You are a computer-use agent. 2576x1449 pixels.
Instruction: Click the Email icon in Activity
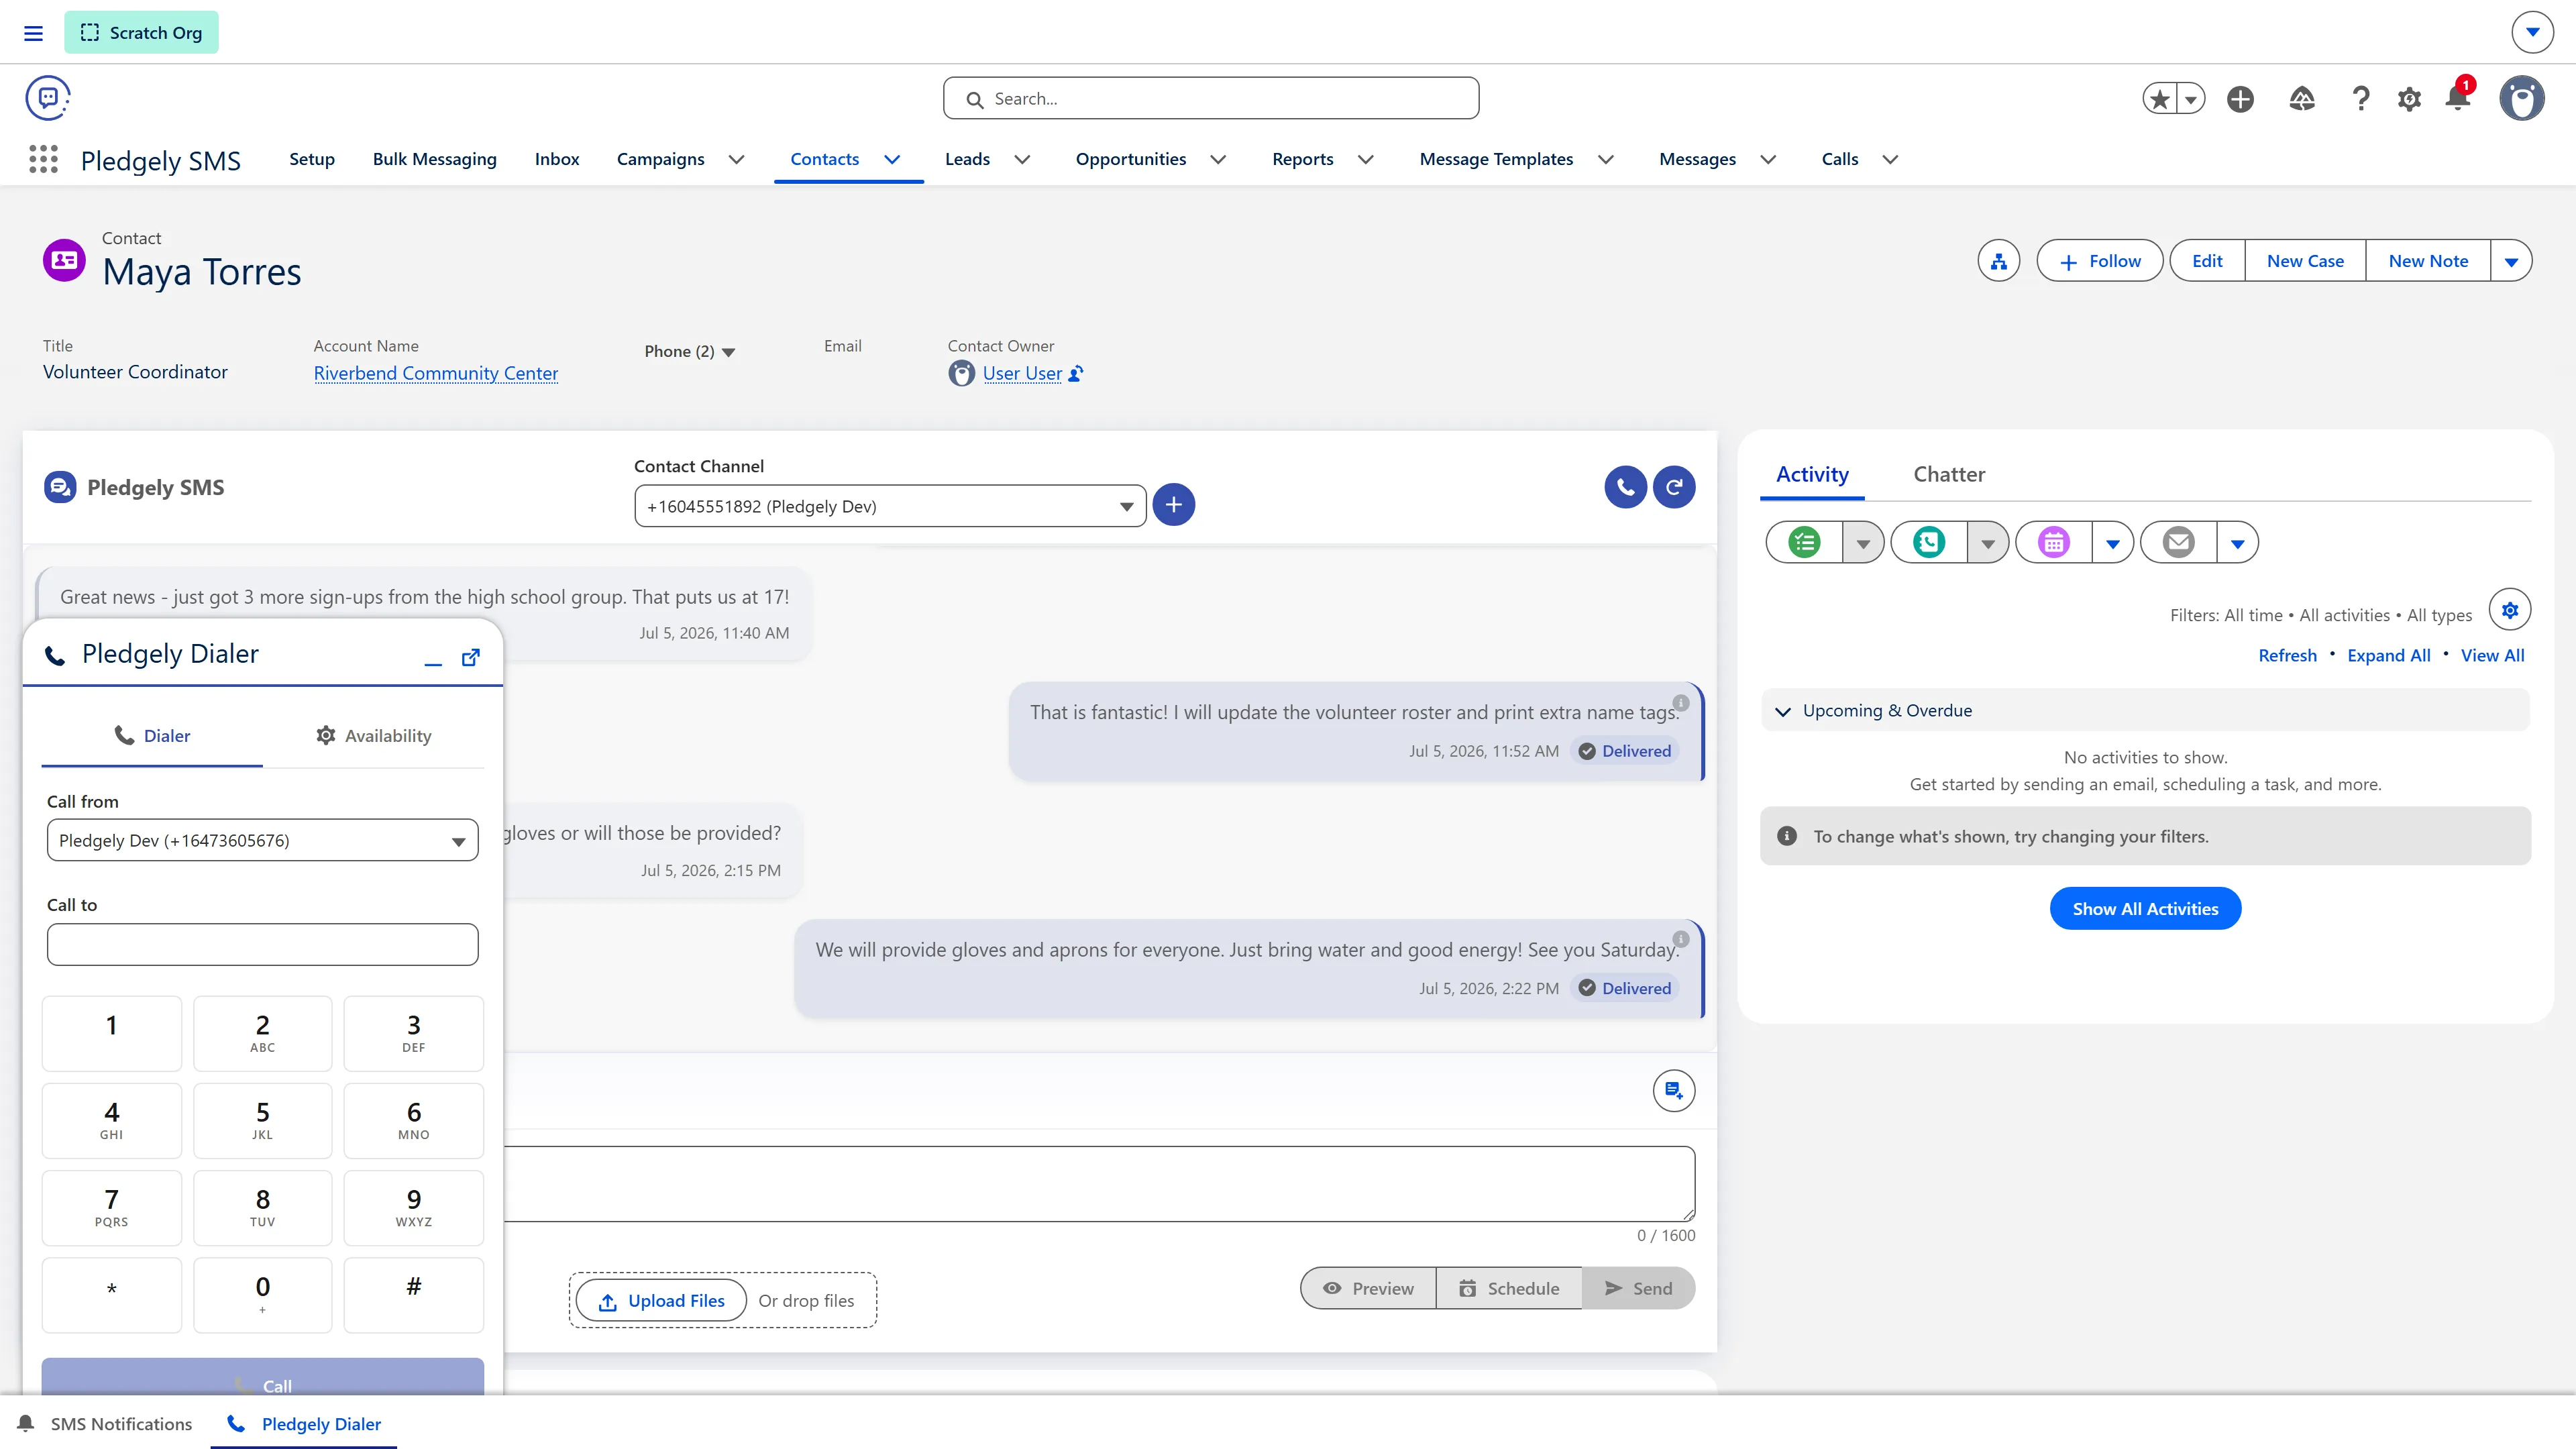point(2179,543)
